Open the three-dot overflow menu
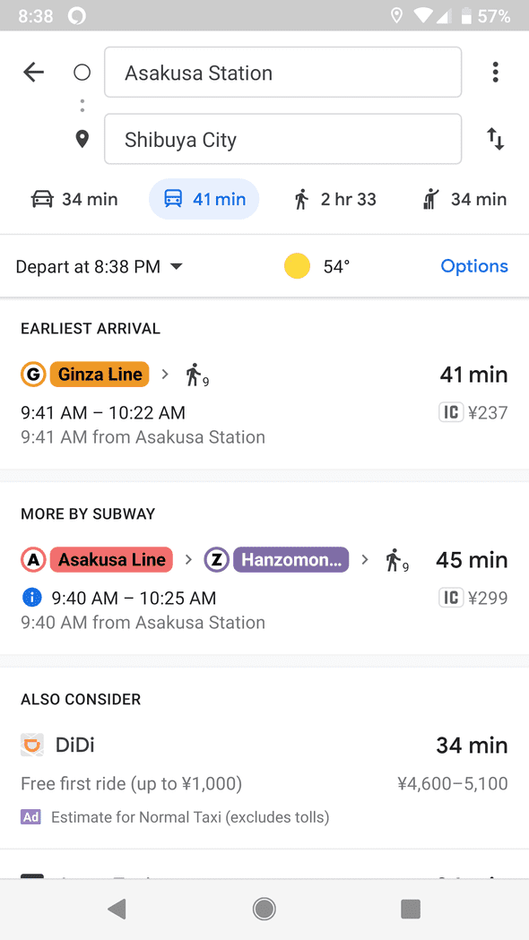529x940 pixels. pos(495,72)
